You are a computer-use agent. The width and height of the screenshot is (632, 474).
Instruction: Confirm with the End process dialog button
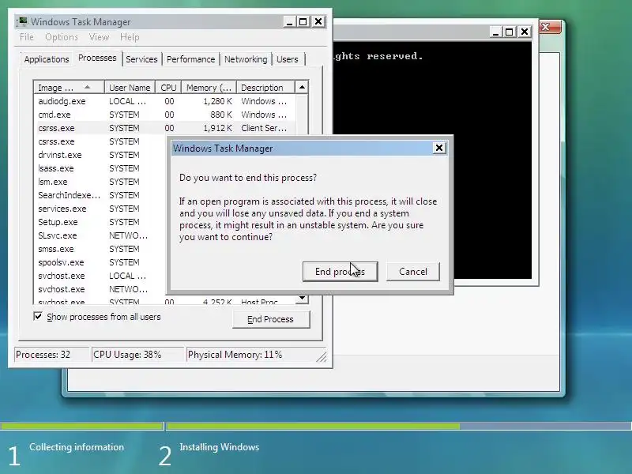340,271
